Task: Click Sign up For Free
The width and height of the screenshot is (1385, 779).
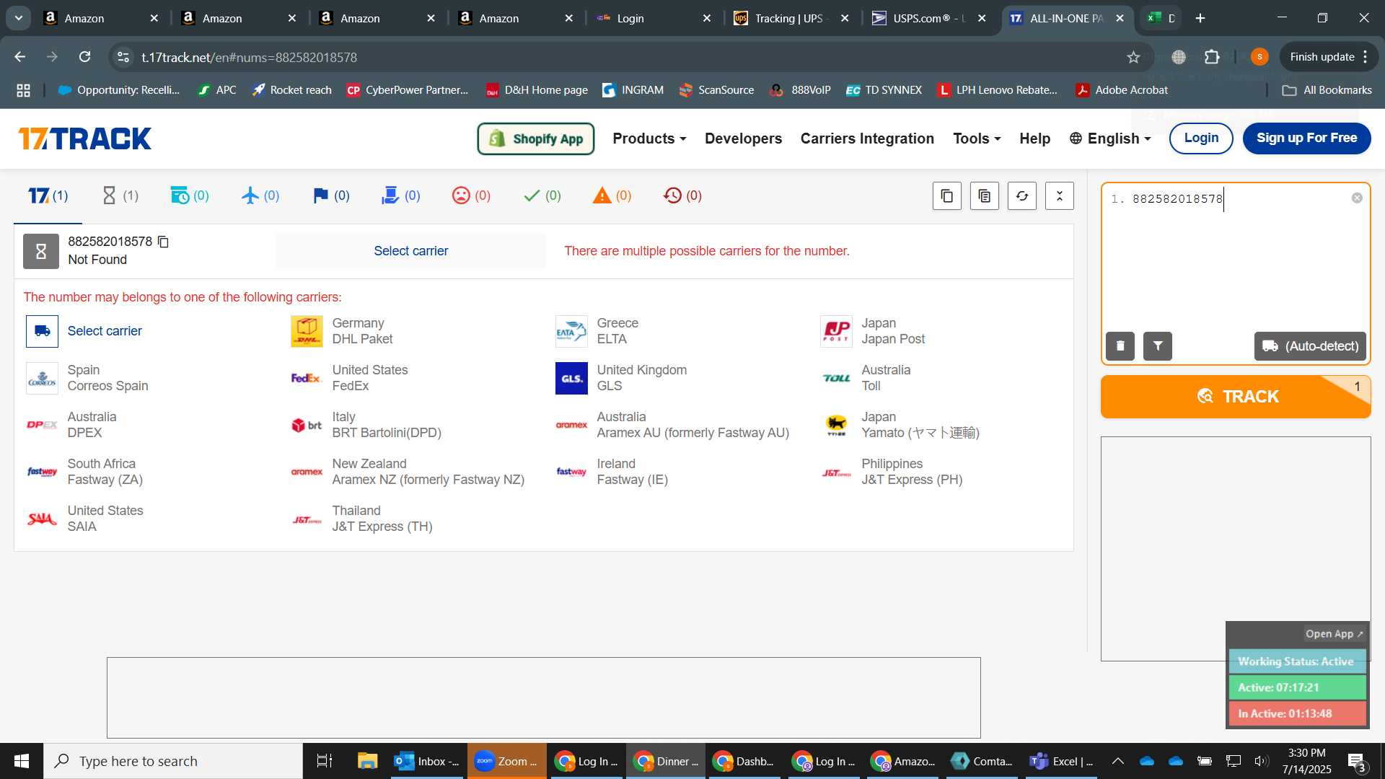Action: click(1306, 138)
